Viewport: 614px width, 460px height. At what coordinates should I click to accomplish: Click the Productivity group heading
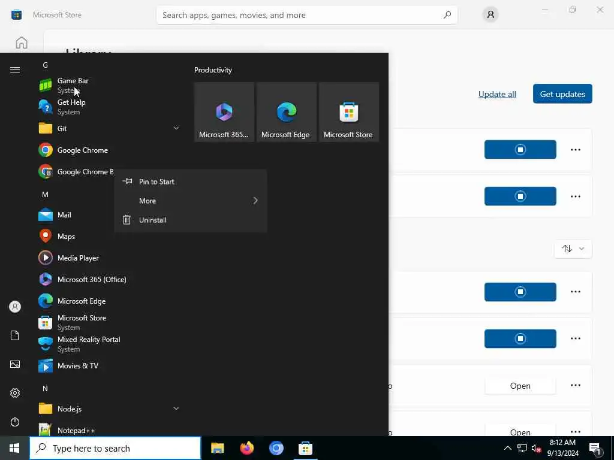tap(213, 70)
